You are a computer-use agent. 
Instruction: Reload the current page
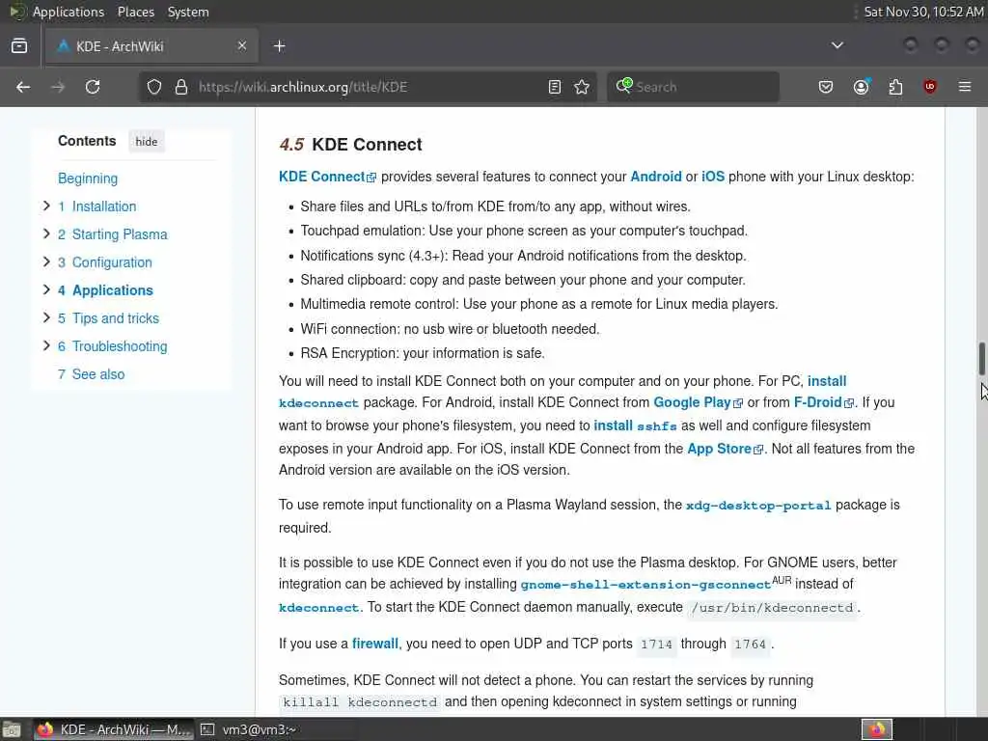pyautogui.click(x=93, y=87)
